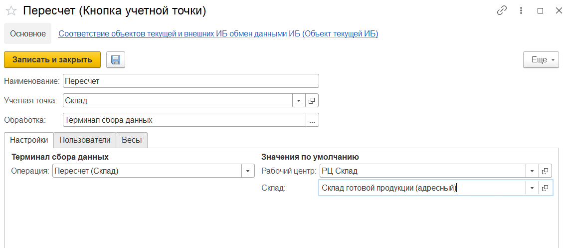Add form to favorites with star icon
The image size is (568, 248).
[11, 10]
